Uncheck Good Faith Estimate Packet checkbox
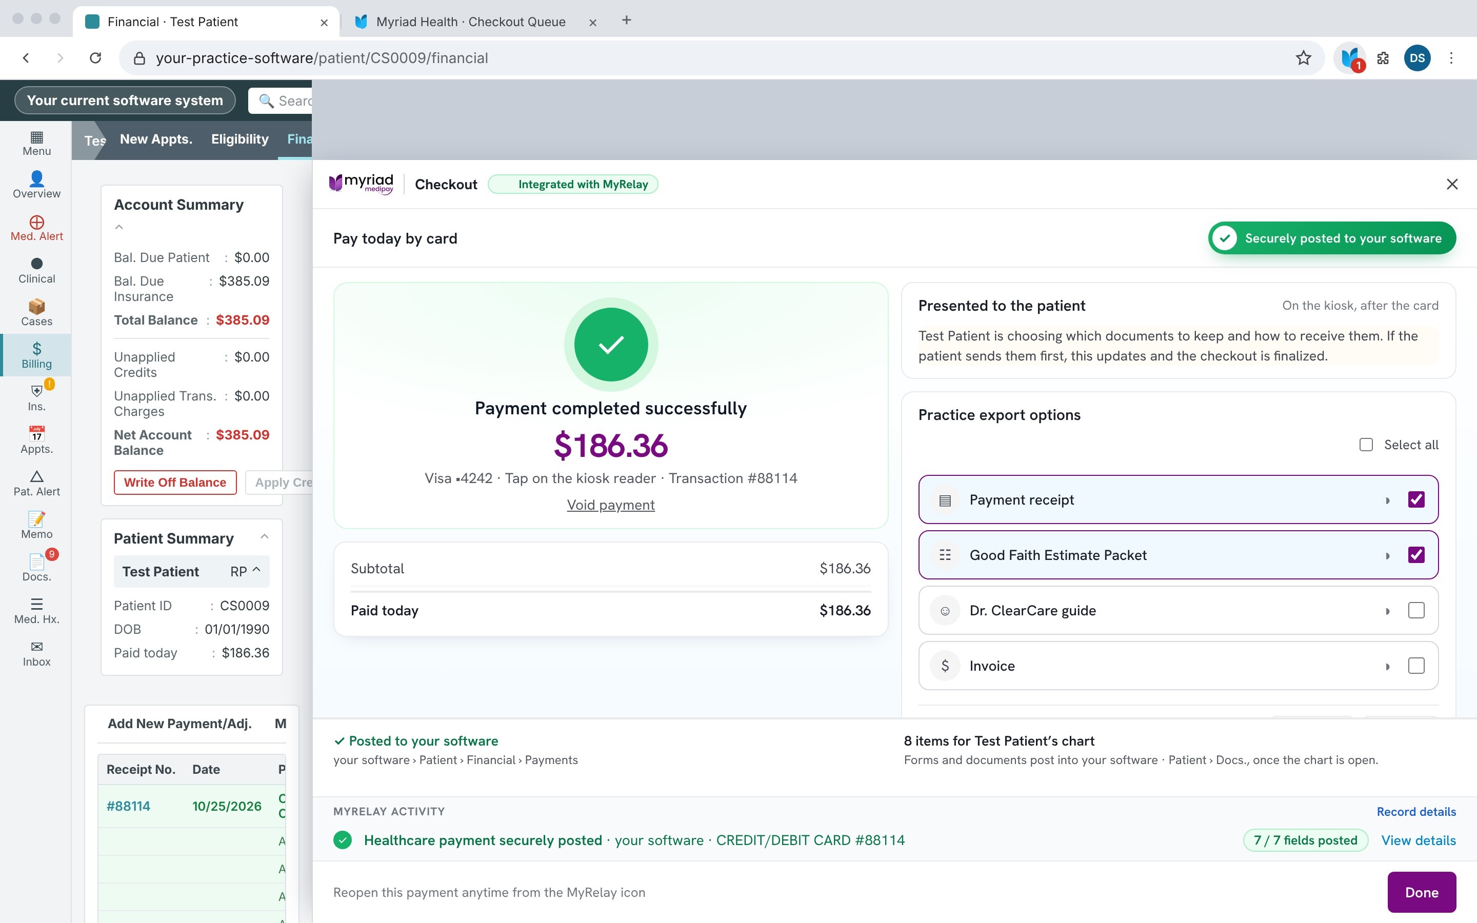Viewport: 1477px width, 923px height. coord(1416,555)
